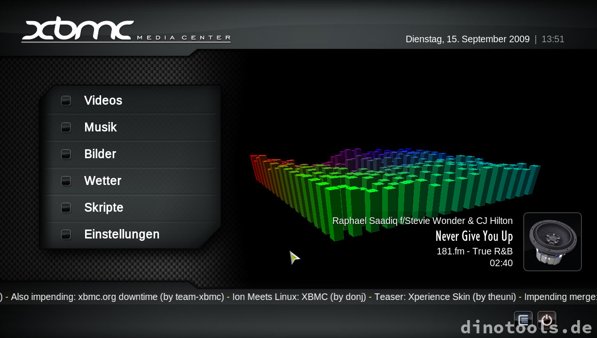The image size is (597, 338).
Task: Click RSS item xbmc.org downtime news
Action: (118, 297)
